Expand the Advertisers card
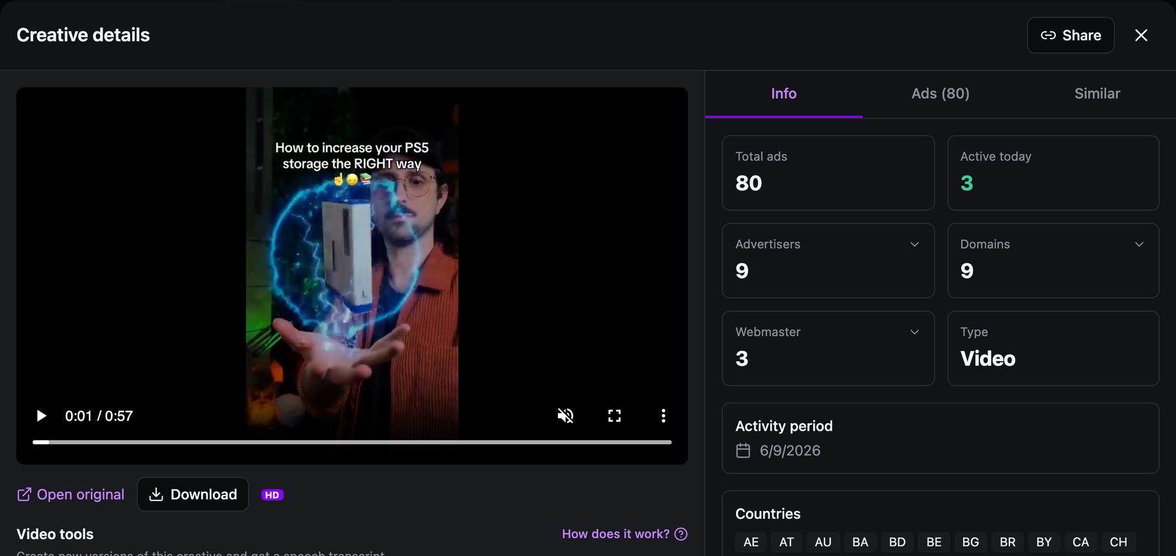 click(x=828, y=261)
